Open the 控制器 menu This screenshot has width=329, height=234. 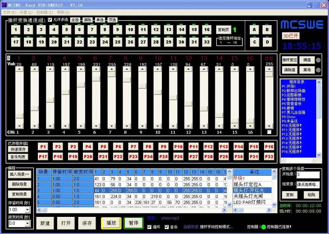click(44, 13)
